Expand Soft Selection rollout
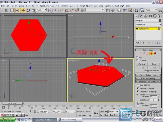The height and width of the screenshot is (122, 163). coord(148,75)
